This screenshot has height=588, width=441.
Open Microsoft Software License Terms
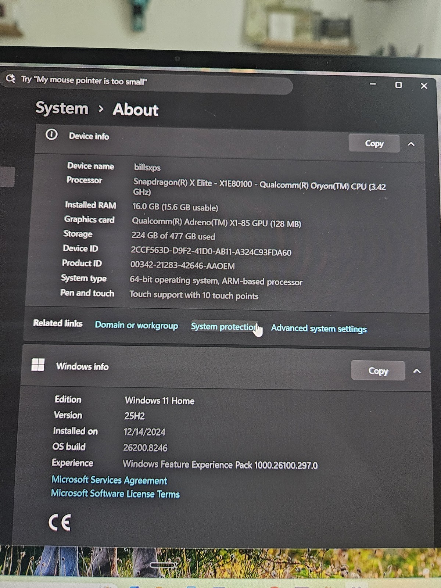click(x=115, y=494)
